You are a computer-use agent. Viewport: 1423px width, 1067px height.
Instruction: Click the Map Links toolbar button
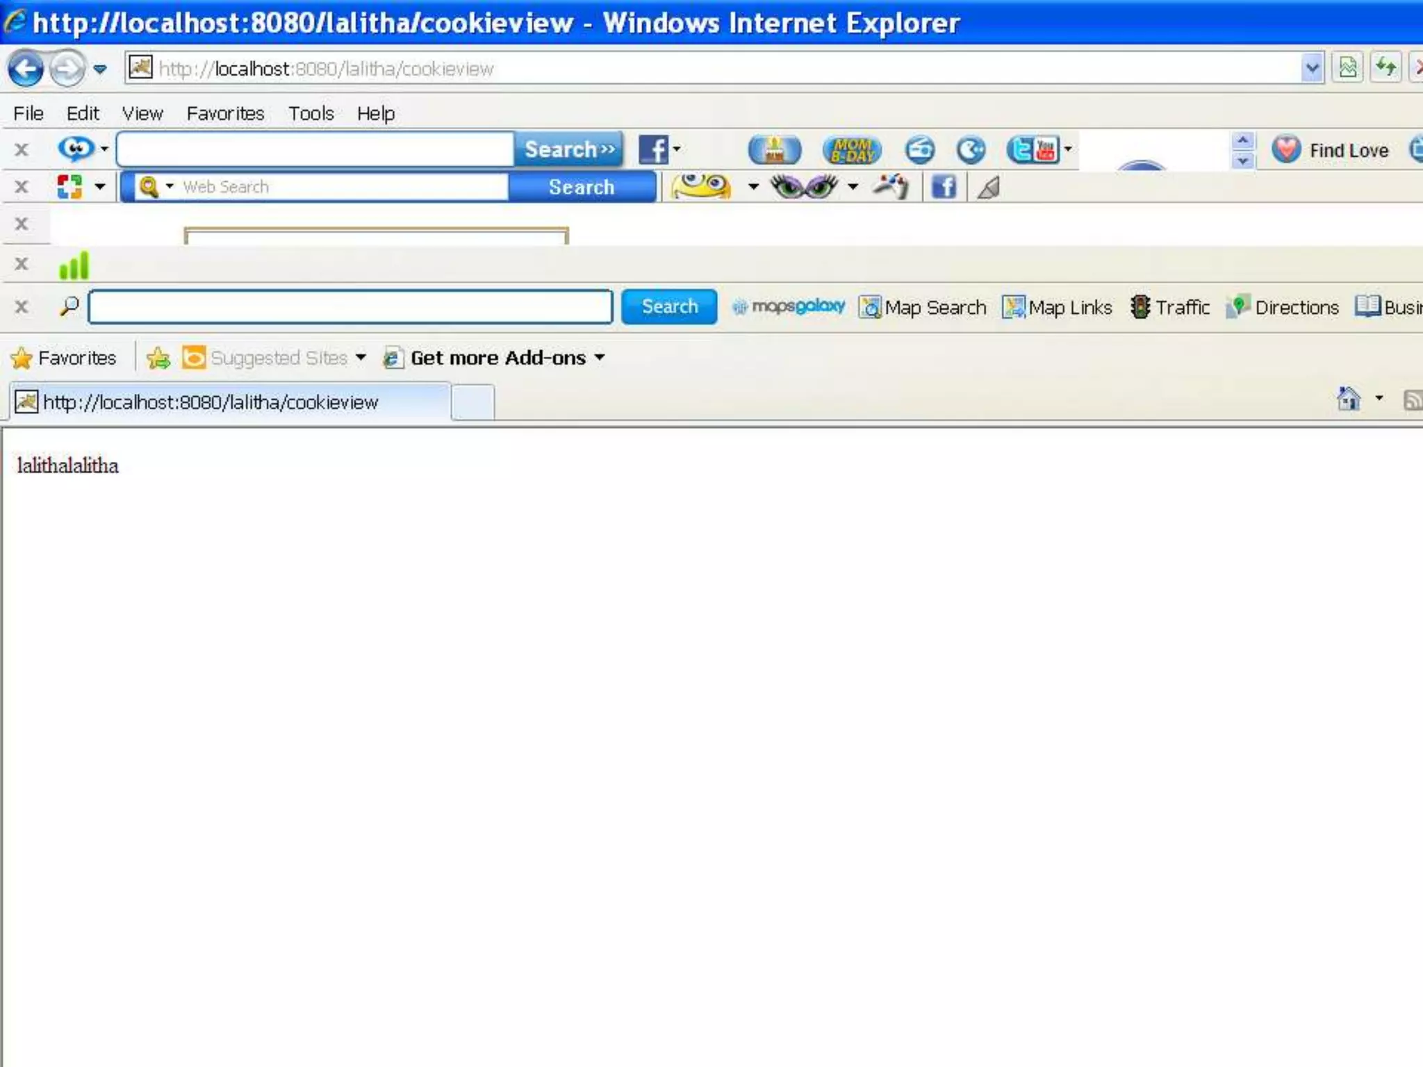1057,307
